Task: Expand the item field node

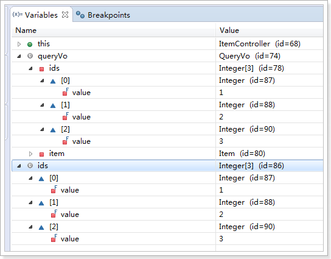Action: point(30,154)
